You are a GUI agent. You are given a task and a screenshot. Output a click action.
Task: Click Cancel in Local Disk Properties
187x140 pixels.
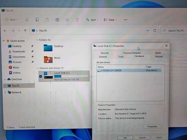pos(142,137)
